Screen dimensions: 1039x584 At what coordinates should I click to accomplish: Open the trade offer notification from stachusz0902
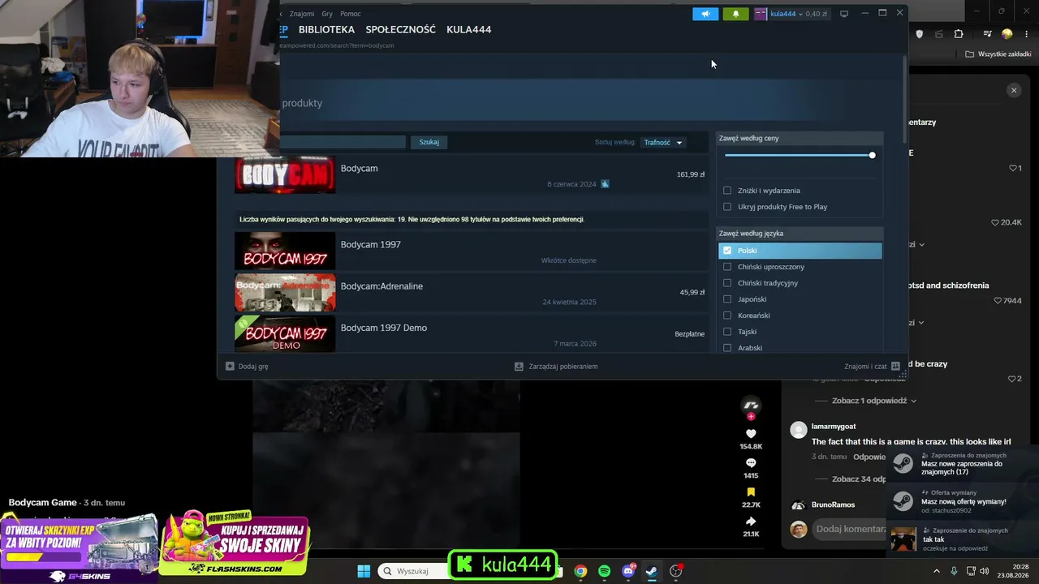point(963,501)
